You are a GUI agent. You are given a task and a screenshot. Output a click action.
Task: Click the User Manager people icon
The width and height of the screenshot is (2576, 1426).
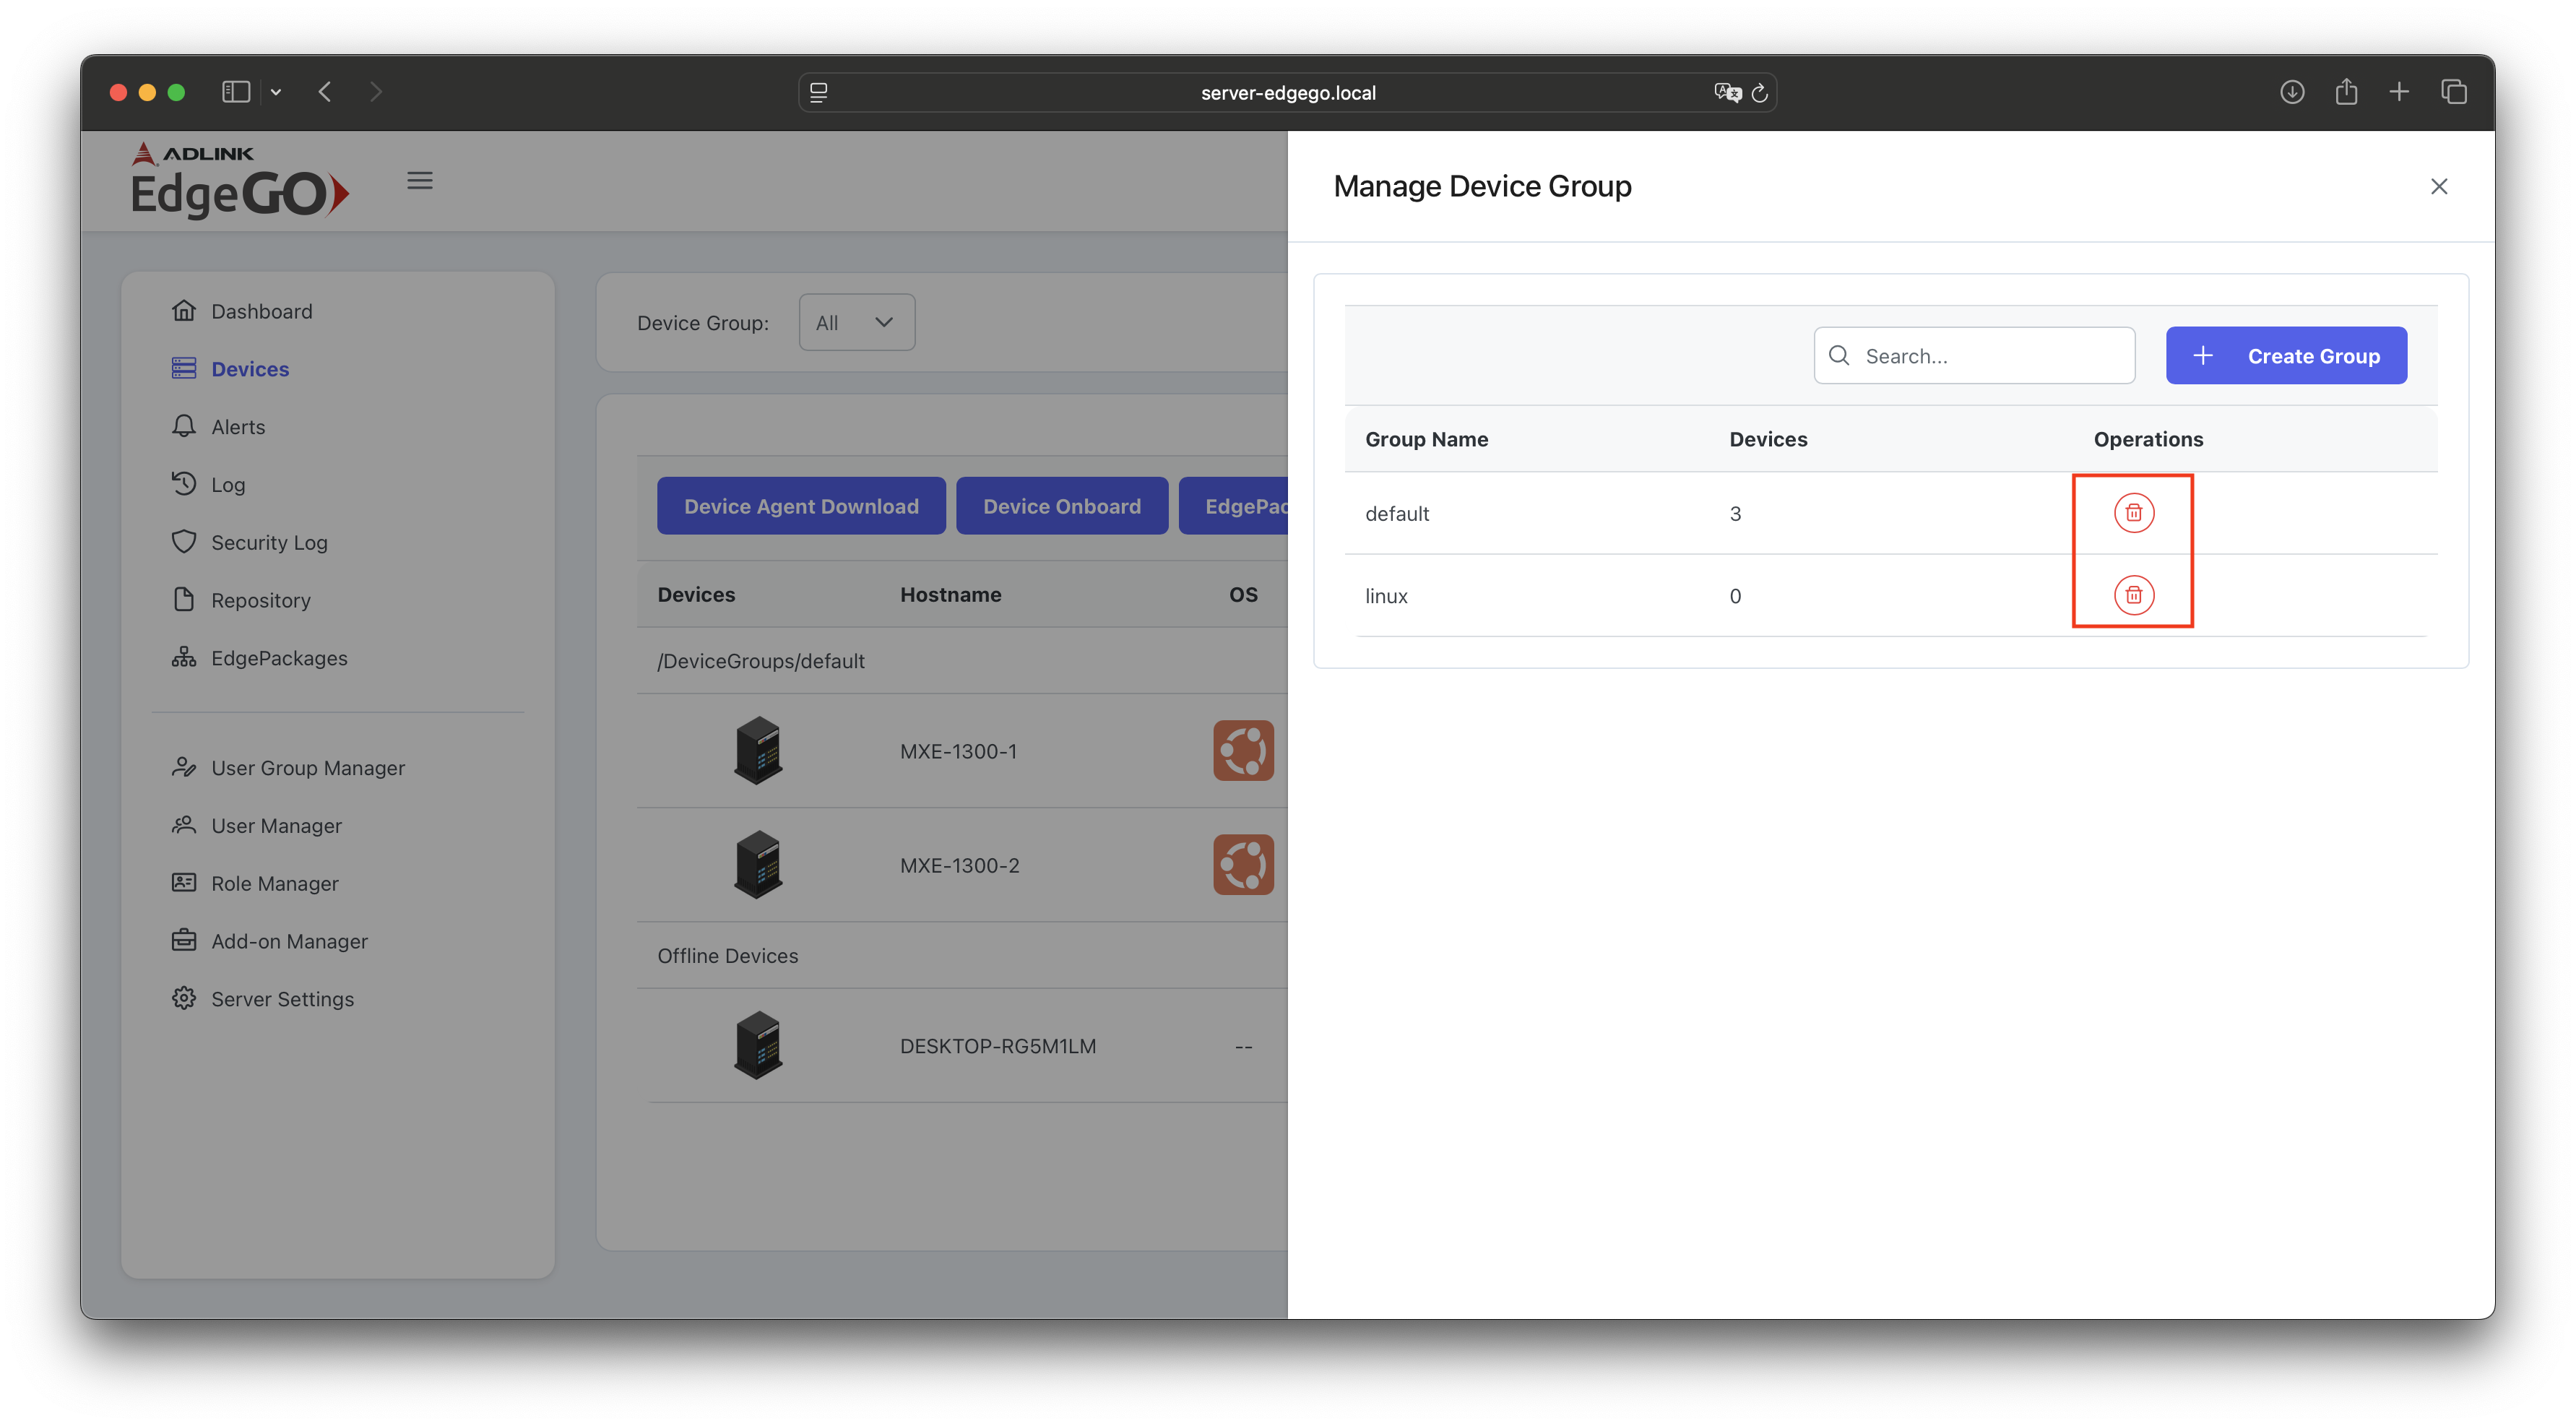pyautogui.click(x=184, y=825)
